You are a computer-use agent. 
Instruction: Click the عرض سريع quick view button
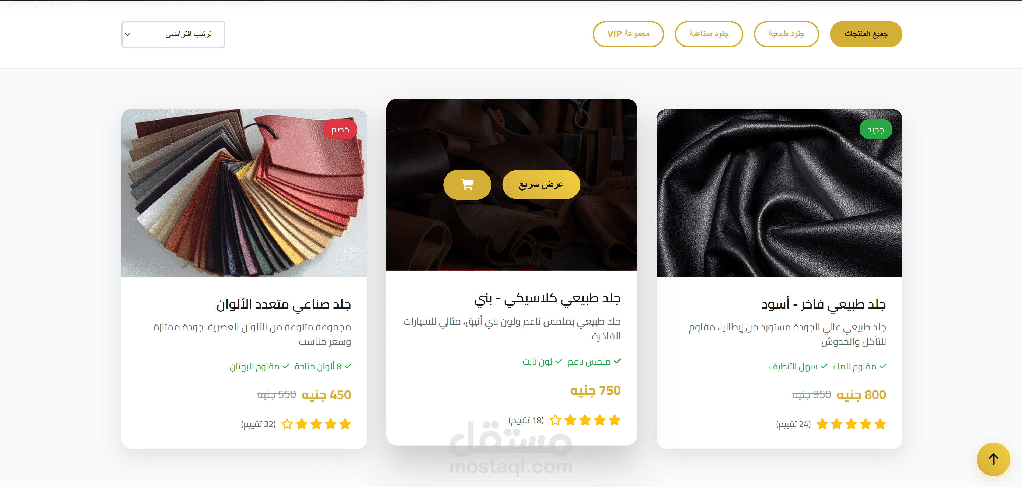point(541,184)
